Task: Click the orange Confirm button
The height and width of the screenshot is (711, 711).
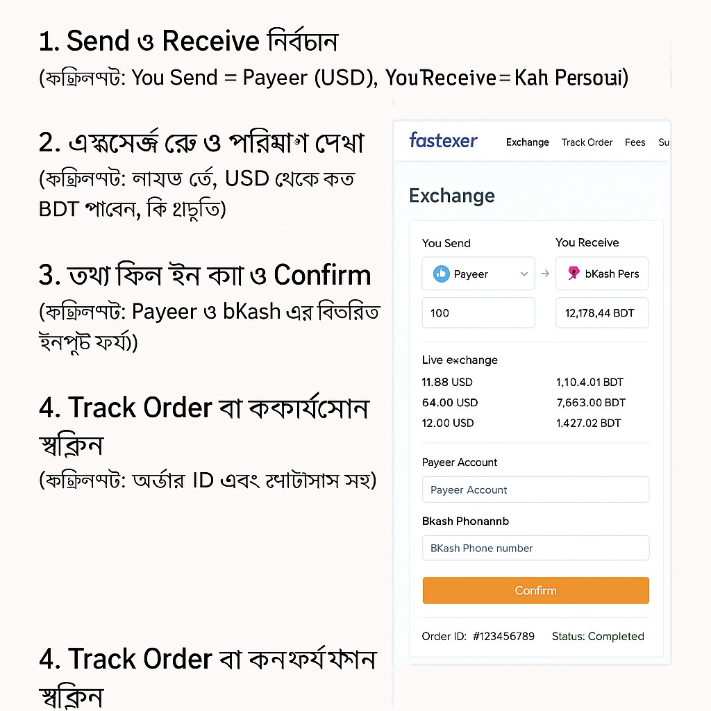Action: (535, 590)
